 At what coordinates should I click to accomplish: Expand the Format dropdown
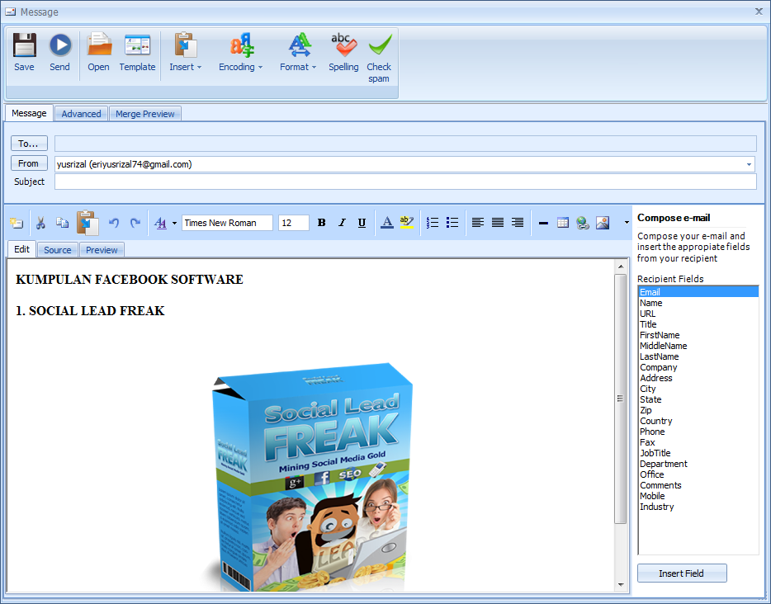click(298, 52)
